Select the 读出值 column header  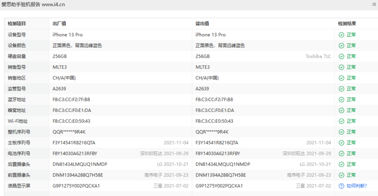(x=202, y=23)
